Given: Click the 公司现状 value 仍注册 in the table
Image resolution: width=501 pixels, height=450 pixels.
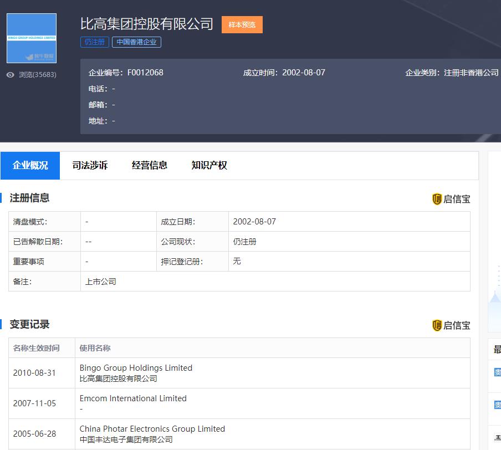Looking at the screenshot, I should [245, 242].
